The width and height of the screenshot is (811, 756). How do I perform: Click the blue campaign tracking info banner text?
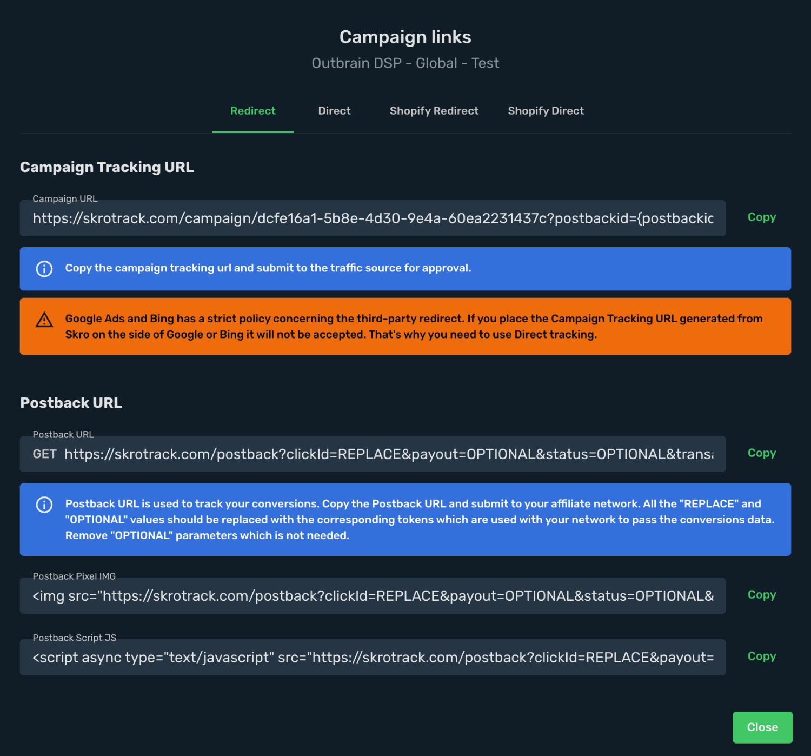click(268, 268)
